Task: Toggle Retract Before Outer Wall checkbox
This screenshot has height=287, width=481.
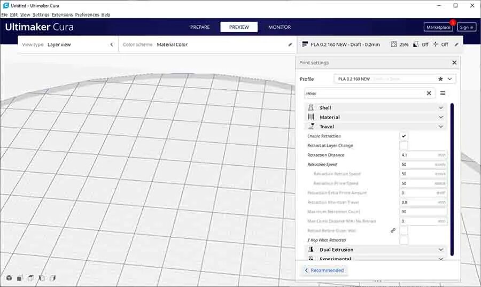Action: click(x=404, y=230)
